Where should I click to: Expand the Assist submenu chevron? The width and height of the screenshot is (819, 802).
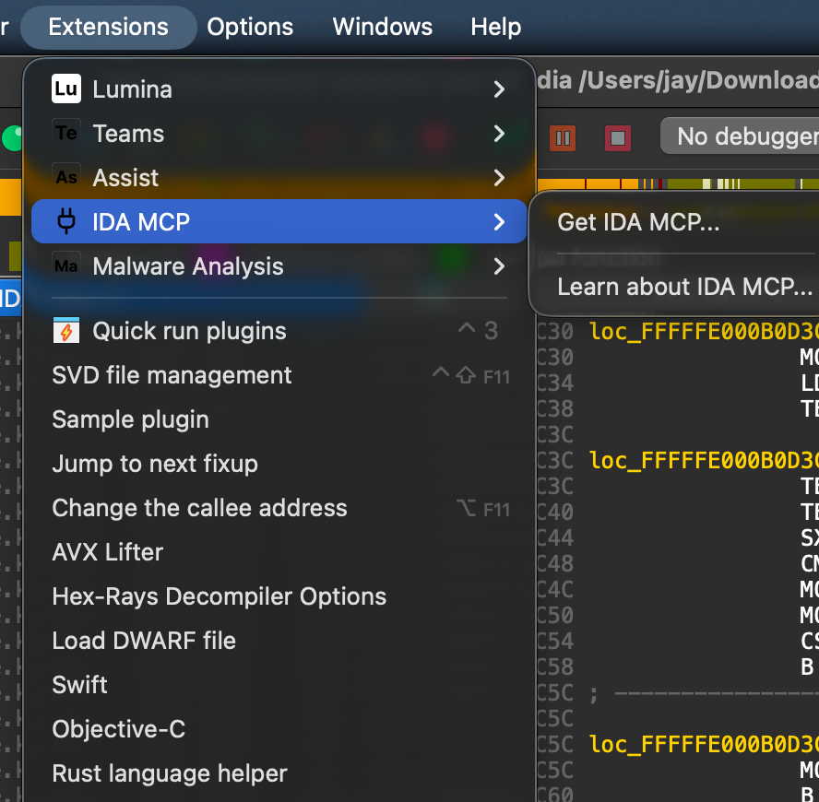(499, 178)
